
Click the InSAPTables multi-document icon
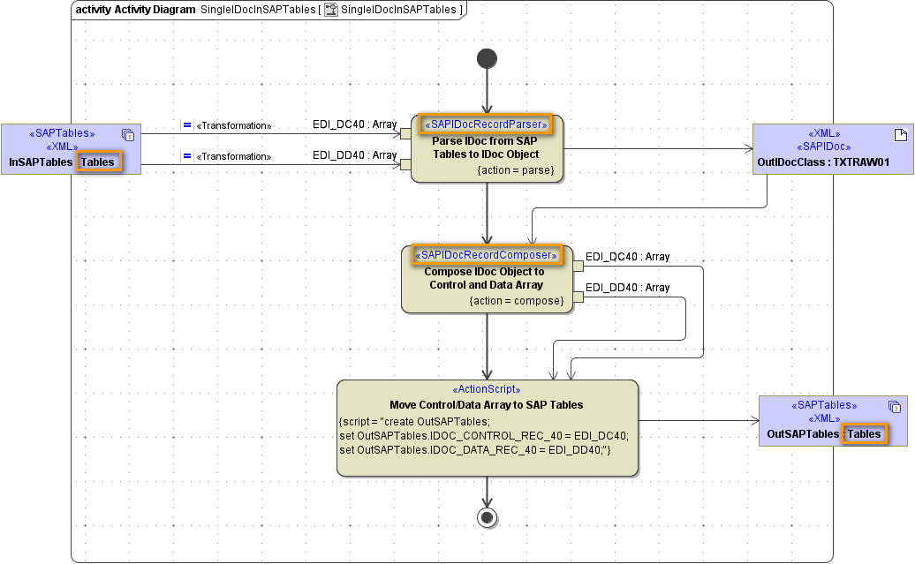(x=128, y=135)
